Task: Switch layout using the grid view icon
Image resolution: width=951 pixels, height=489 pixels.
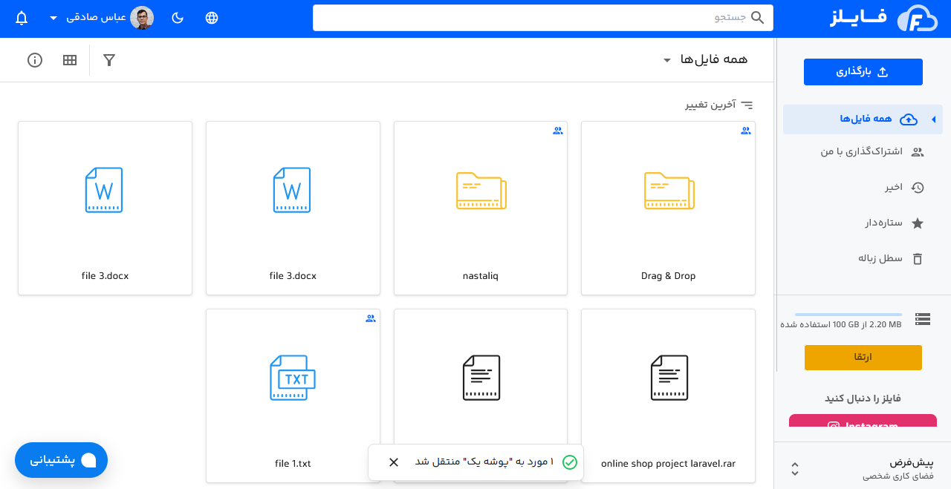Action: click(70, 60)
